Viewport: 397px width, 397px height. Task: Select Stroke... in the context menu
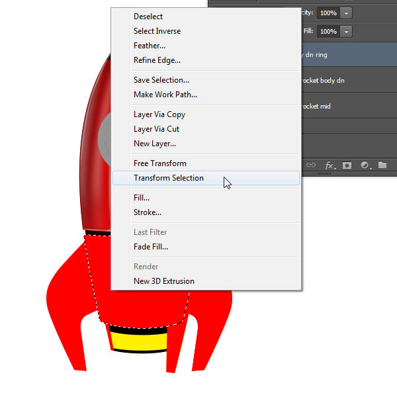(148, 212)
